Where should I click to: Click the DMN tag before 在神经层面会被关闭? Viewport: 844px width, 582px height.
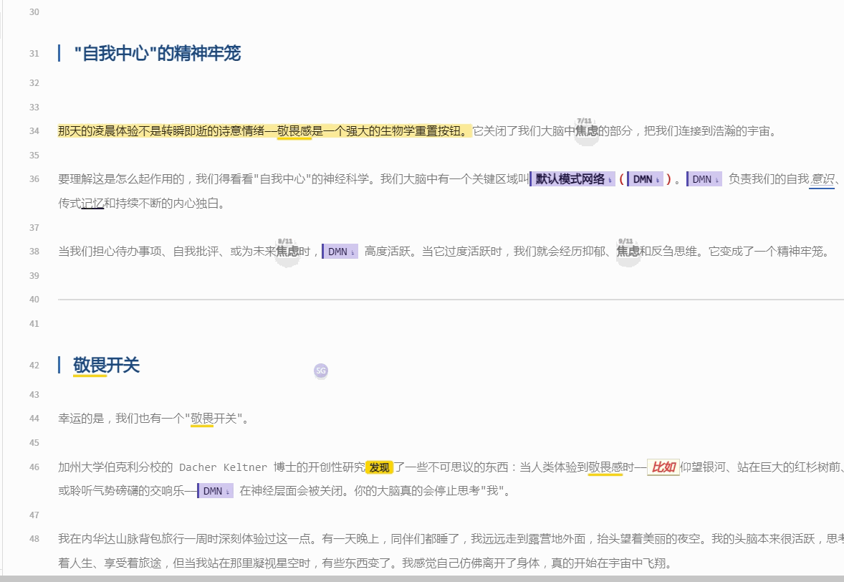(x=216, y=491)
